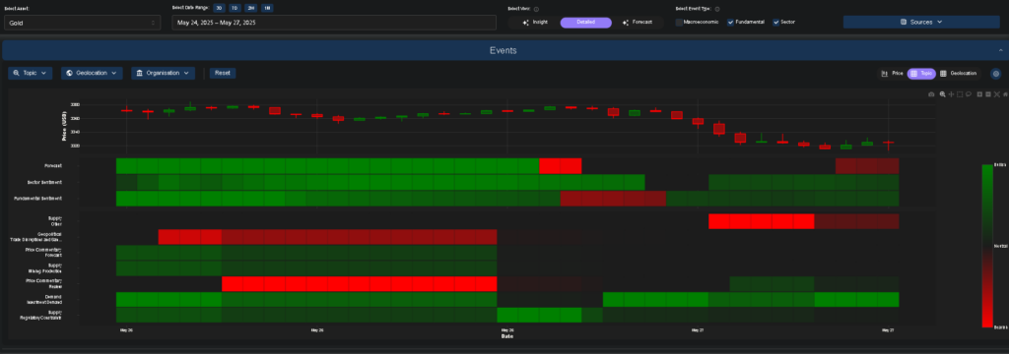Set date range to 7D
The height and width of the screenshot is (354, 1009).
235,8
